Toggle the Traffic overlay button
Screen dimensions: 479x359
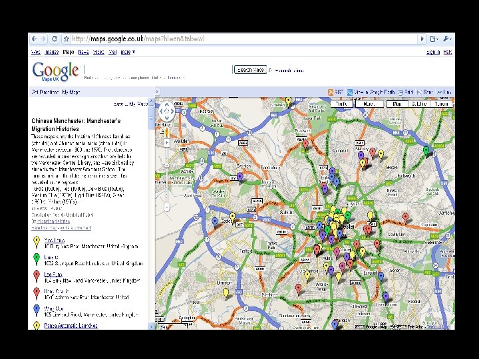(x=341, y=104)
